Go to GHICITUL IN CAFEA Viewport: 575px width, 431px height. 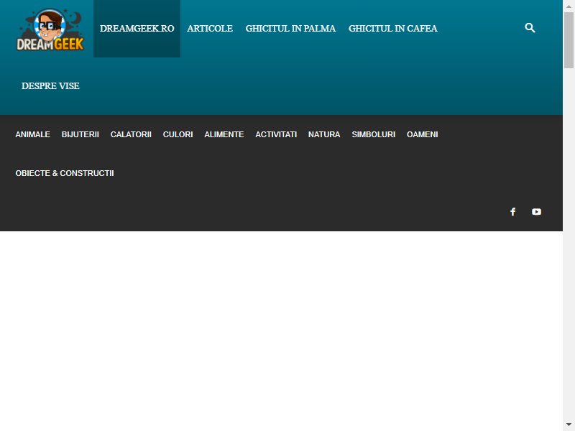pyautogui.click(x=392, y=29)
